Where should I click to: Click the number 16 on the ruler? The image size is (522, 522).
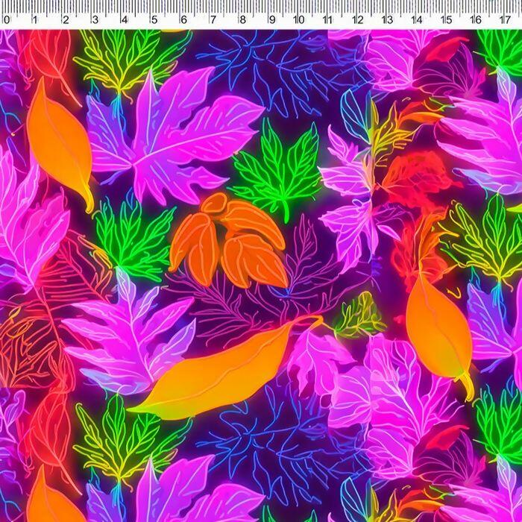[476, 20]
